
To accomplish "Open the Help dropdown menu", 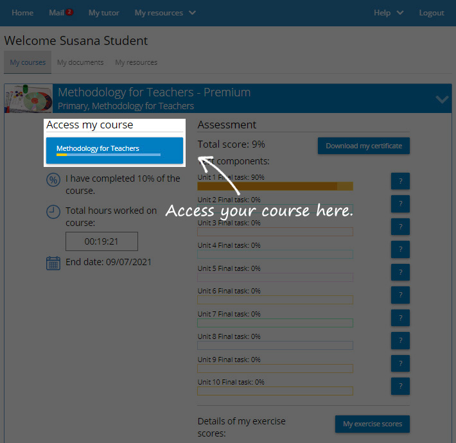I will 389,13.
